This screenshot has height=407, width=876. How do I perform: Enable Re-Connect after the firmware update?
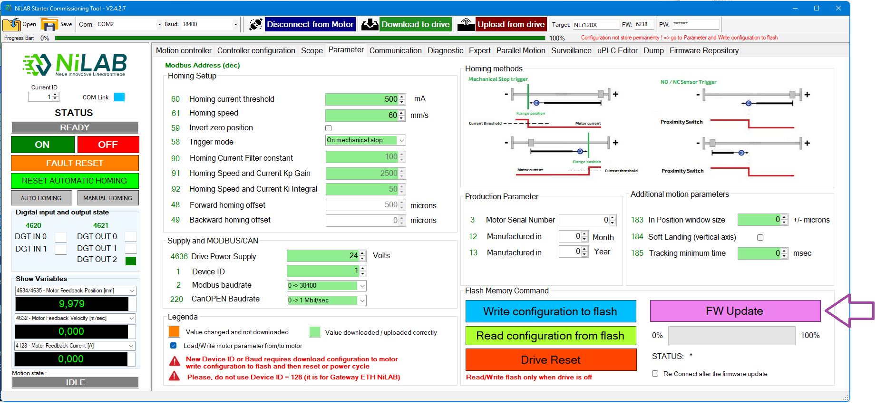pos(655,374)
